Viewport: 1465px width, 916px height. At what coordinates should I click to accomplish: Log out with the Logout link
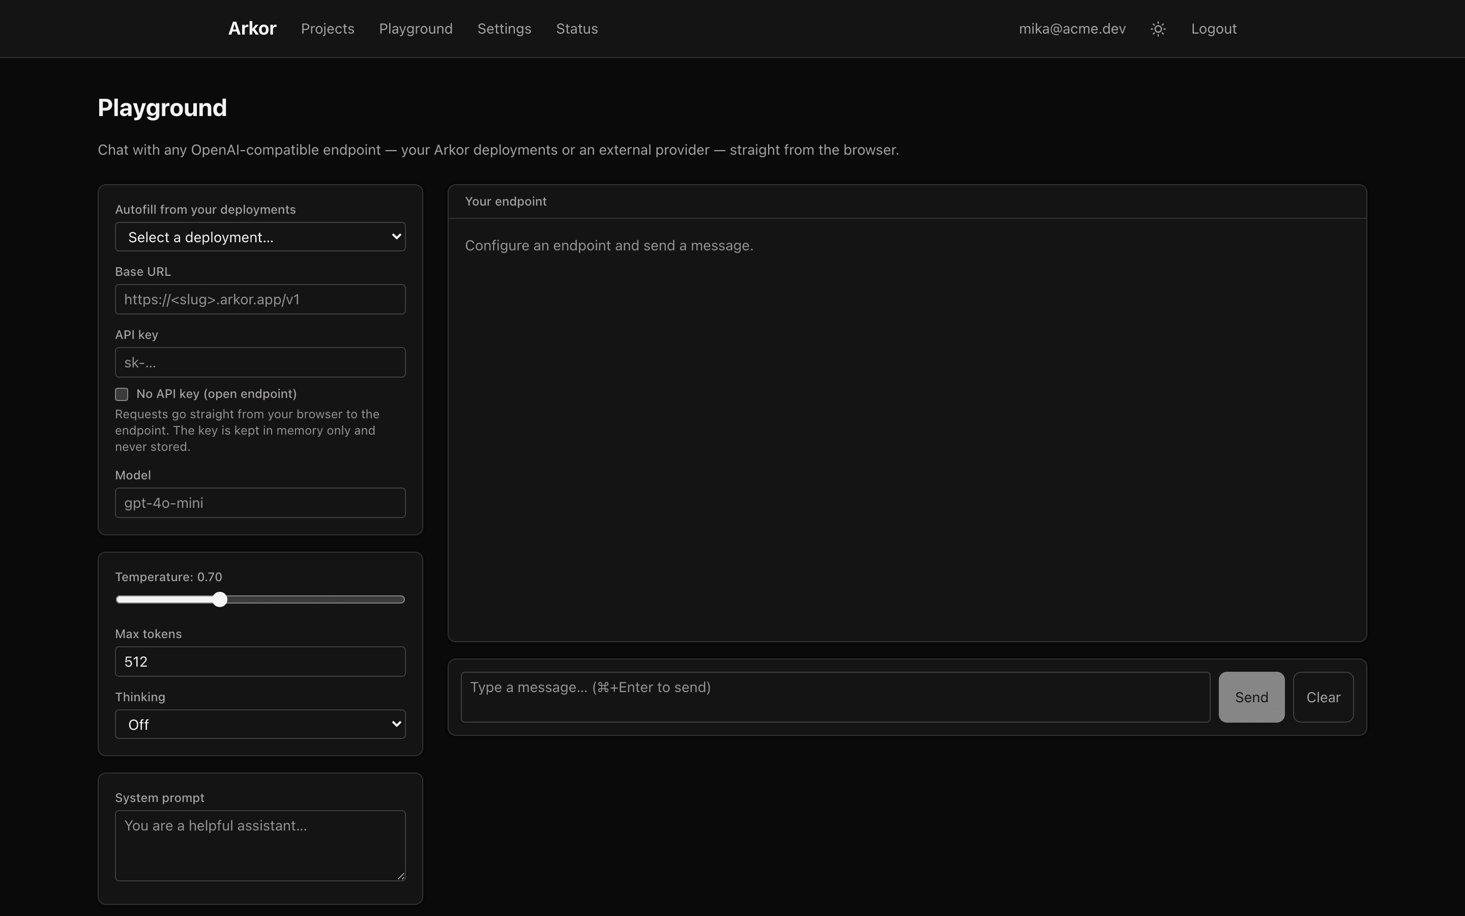tap(1214, 28)
